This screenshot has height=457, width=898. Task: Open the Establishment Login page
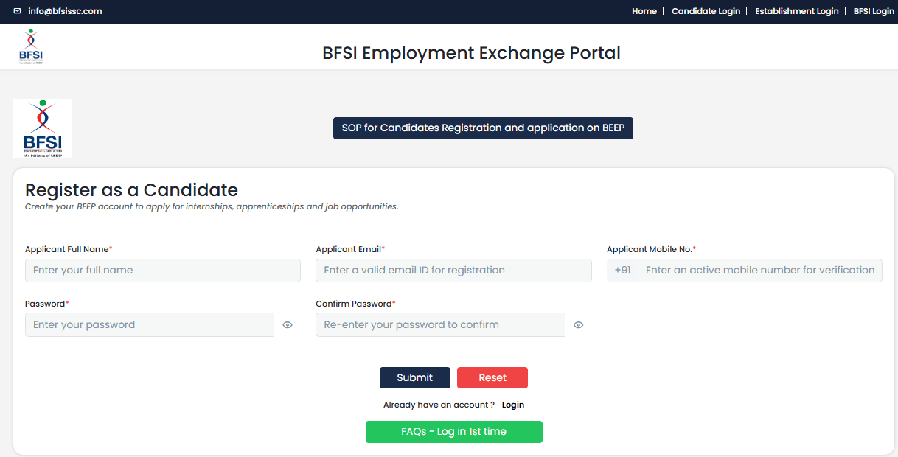tap(797, 11)
